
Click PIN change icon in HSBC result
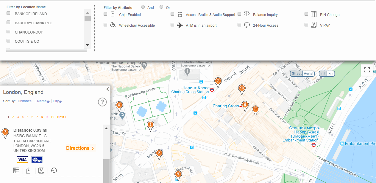tap(16, 171)
